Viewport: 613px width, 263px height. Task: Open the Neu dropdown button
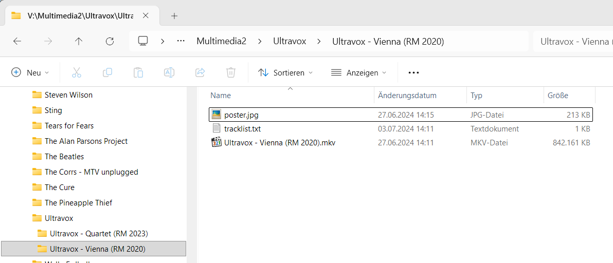[30, 72]
